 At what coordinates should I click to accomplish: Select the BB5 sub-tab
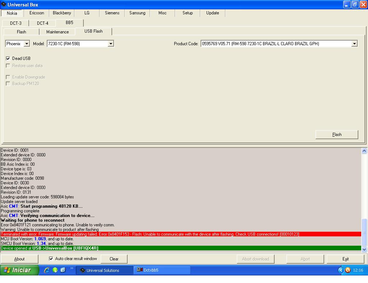[x=69, y=23]
